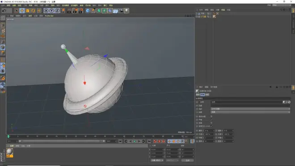
Task: Select the Move tool in top toolbar
Action: 22,11
